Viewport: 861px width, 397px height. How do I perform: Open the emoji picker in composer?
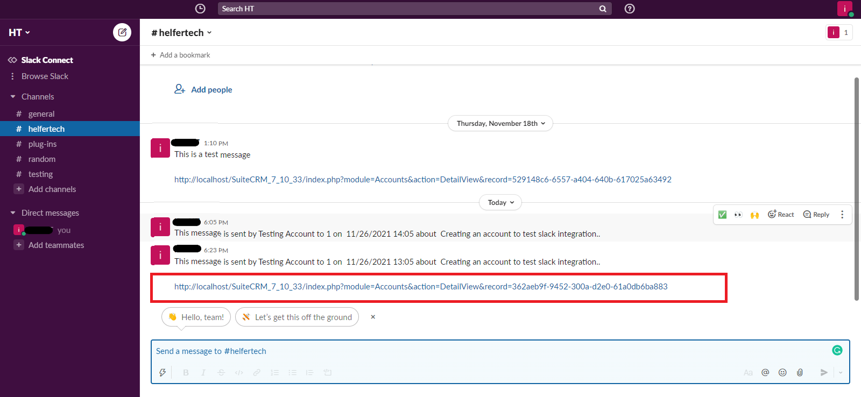(x=782, y=372)
